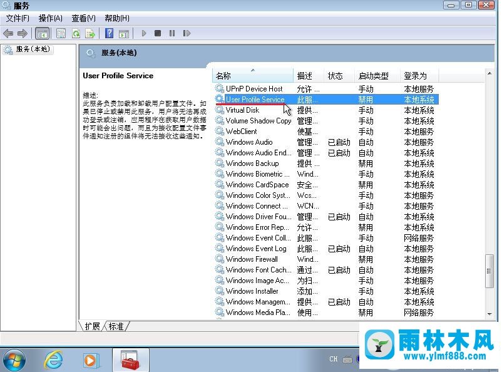Click the keyboard icon in system tray
502x372 pixels.
pyautogui.click(x=347, y=359)
